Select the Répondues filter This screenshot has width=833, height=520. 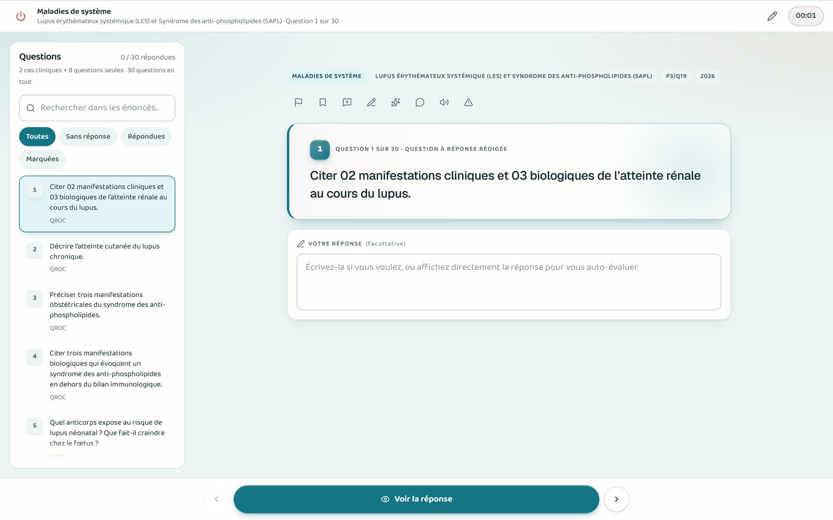point(146,136)
